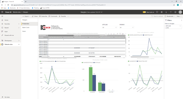Select the Batch Costs report page
This screenshot has height=99, width=183.
click(26, 27)
